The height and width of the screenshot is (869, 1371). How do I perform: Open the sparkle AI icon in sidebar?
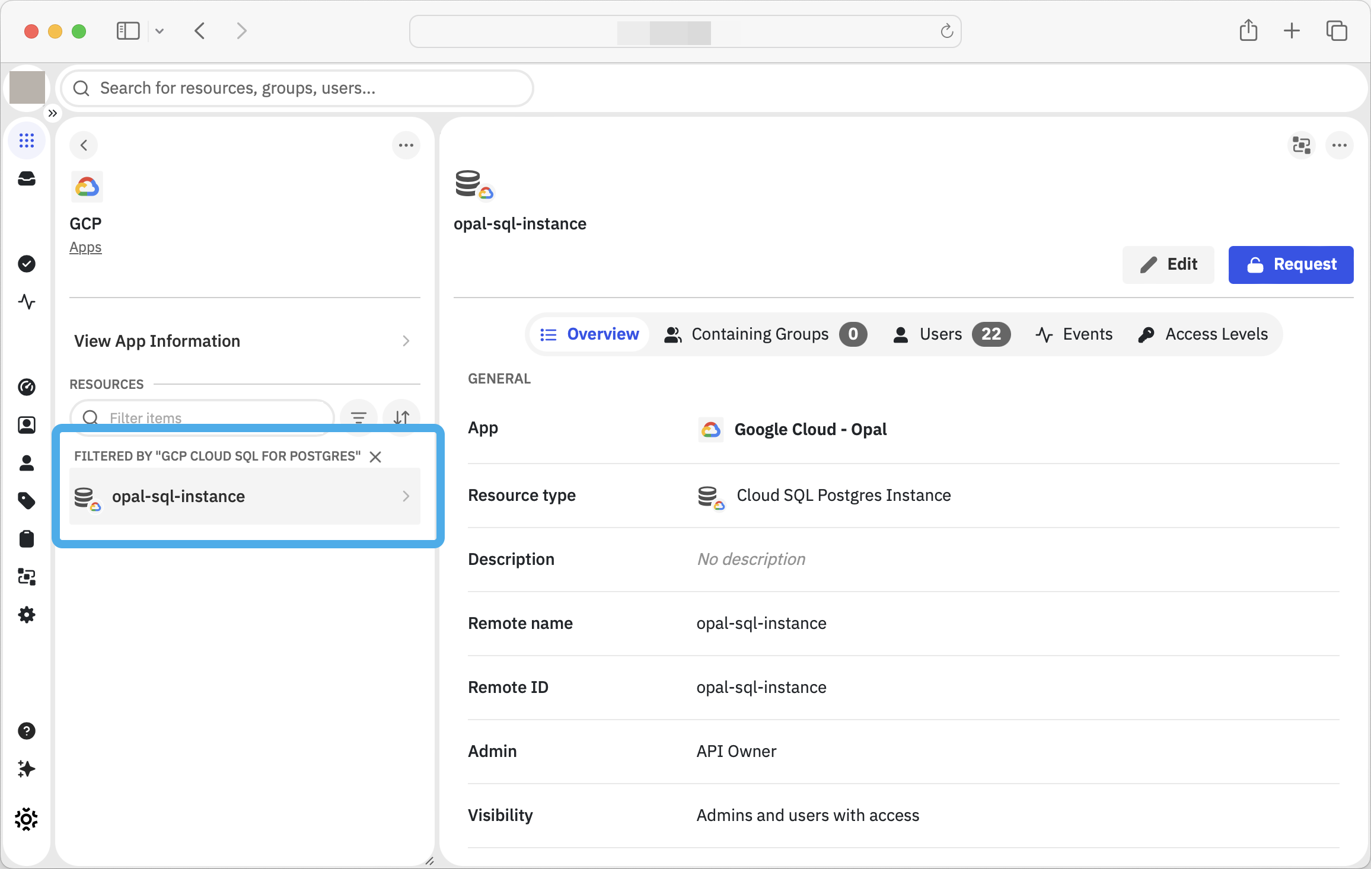(27, 769)
